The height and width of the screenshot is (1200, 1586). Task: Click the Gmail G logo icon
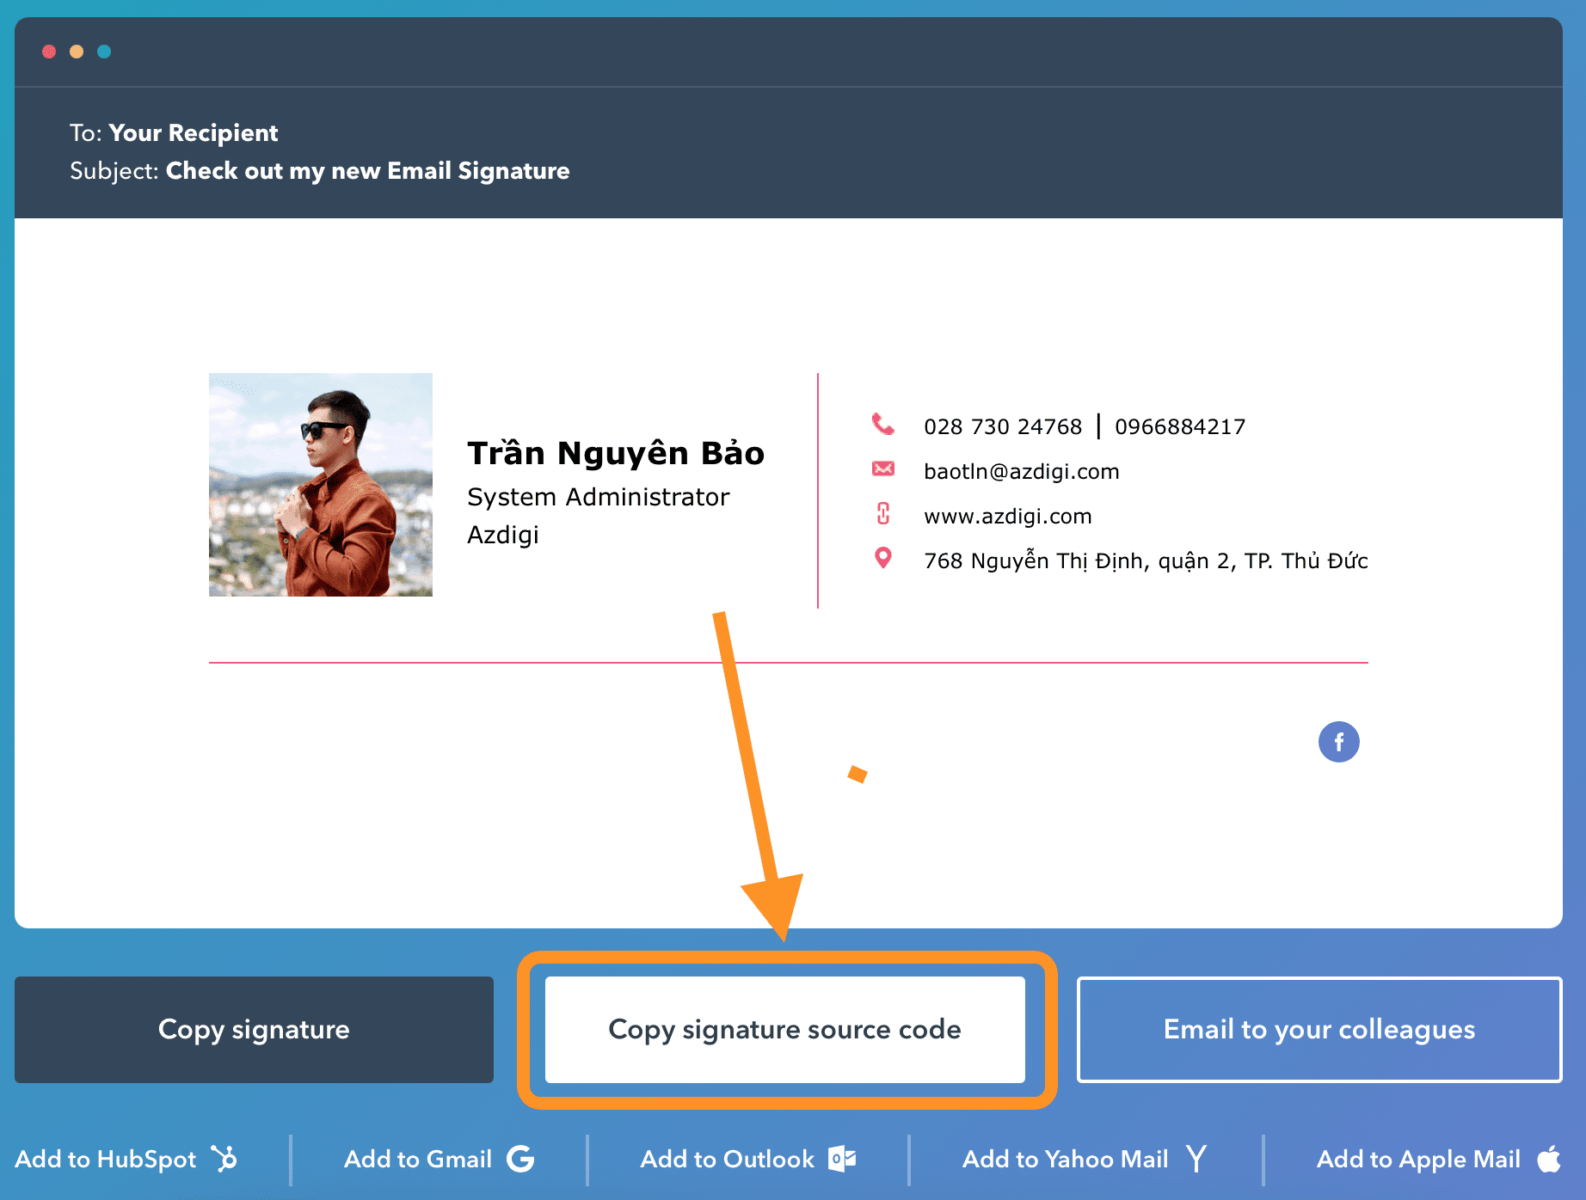(520, 1159)
